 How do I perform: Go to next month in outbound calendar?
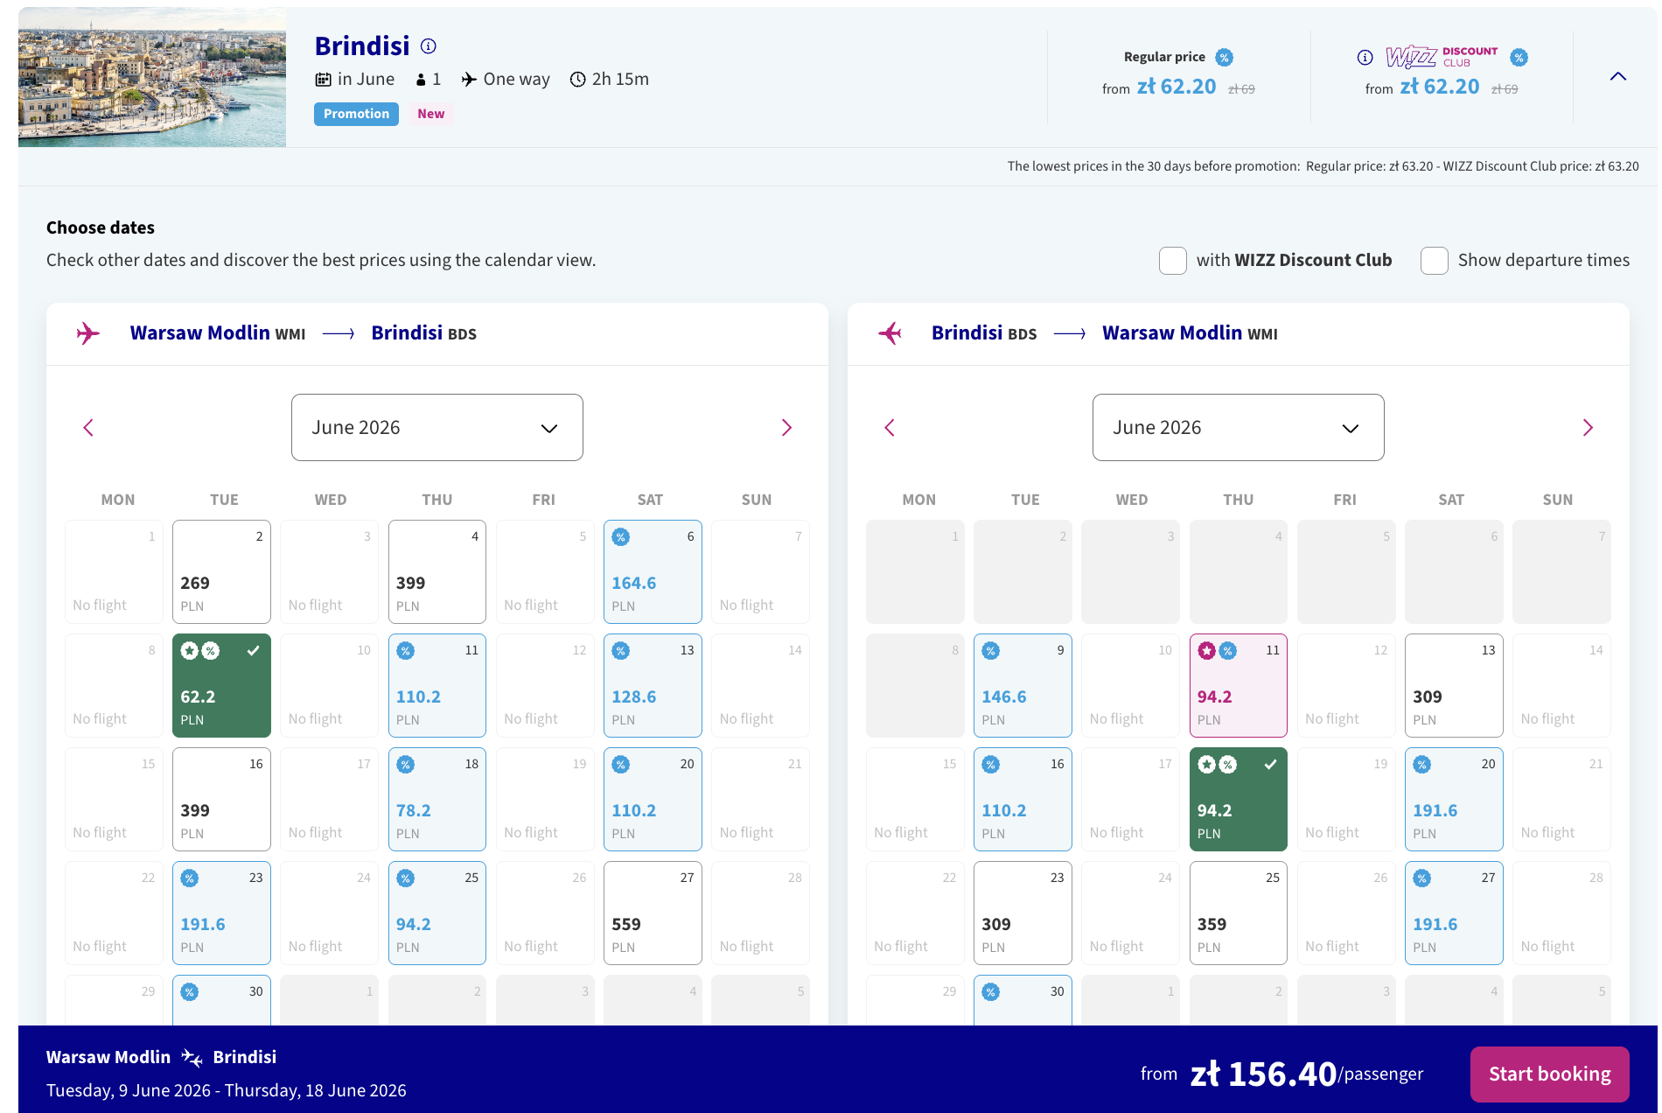[786, 428]
